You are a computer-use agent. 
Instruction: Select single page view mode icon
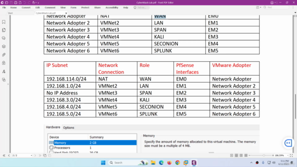coord(232,155)
